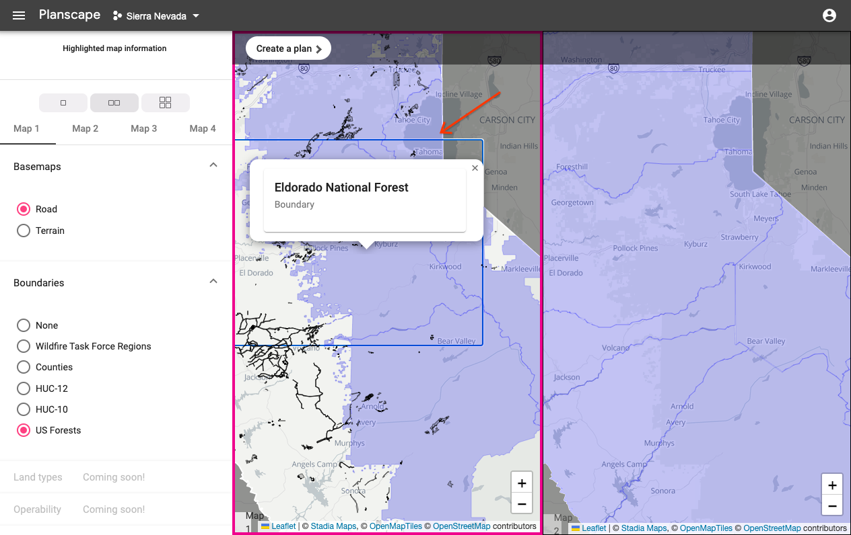851x535 pixels.
Task: Click the Create a plan button
Action: click(287, 48)
